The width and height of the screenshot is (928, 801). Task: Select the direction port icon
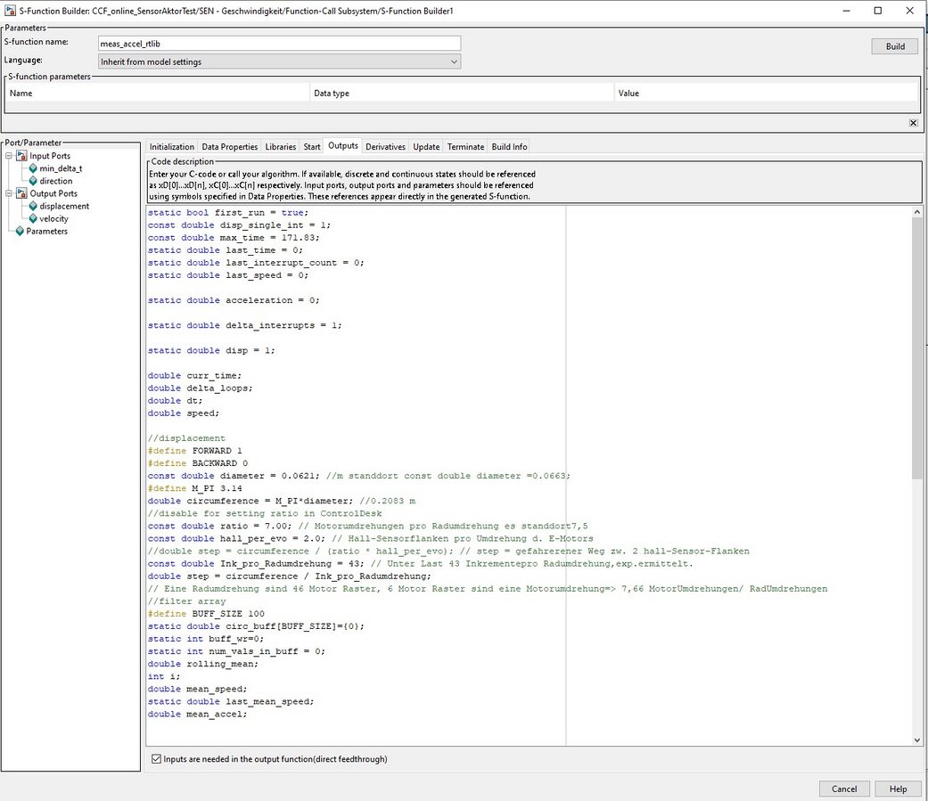point(33,181)
